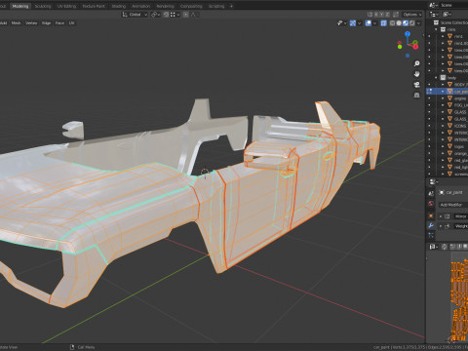Screen dimensions: 468x351
Task: Toggle snapping magnet icon
Action: (x=166, y=15)
